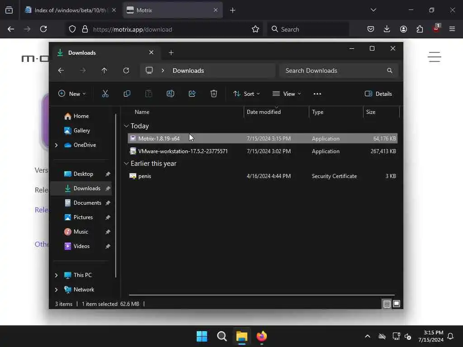Image resolution: width=463 pixels, height=347 pixels.
Task: Open Firefox extensions puzzle icon
Action: pos(420,29)
